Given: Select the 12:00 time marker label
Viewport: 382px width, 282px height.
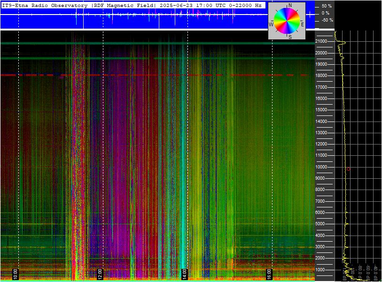Looking at the screenshot, I should (100, 274).
